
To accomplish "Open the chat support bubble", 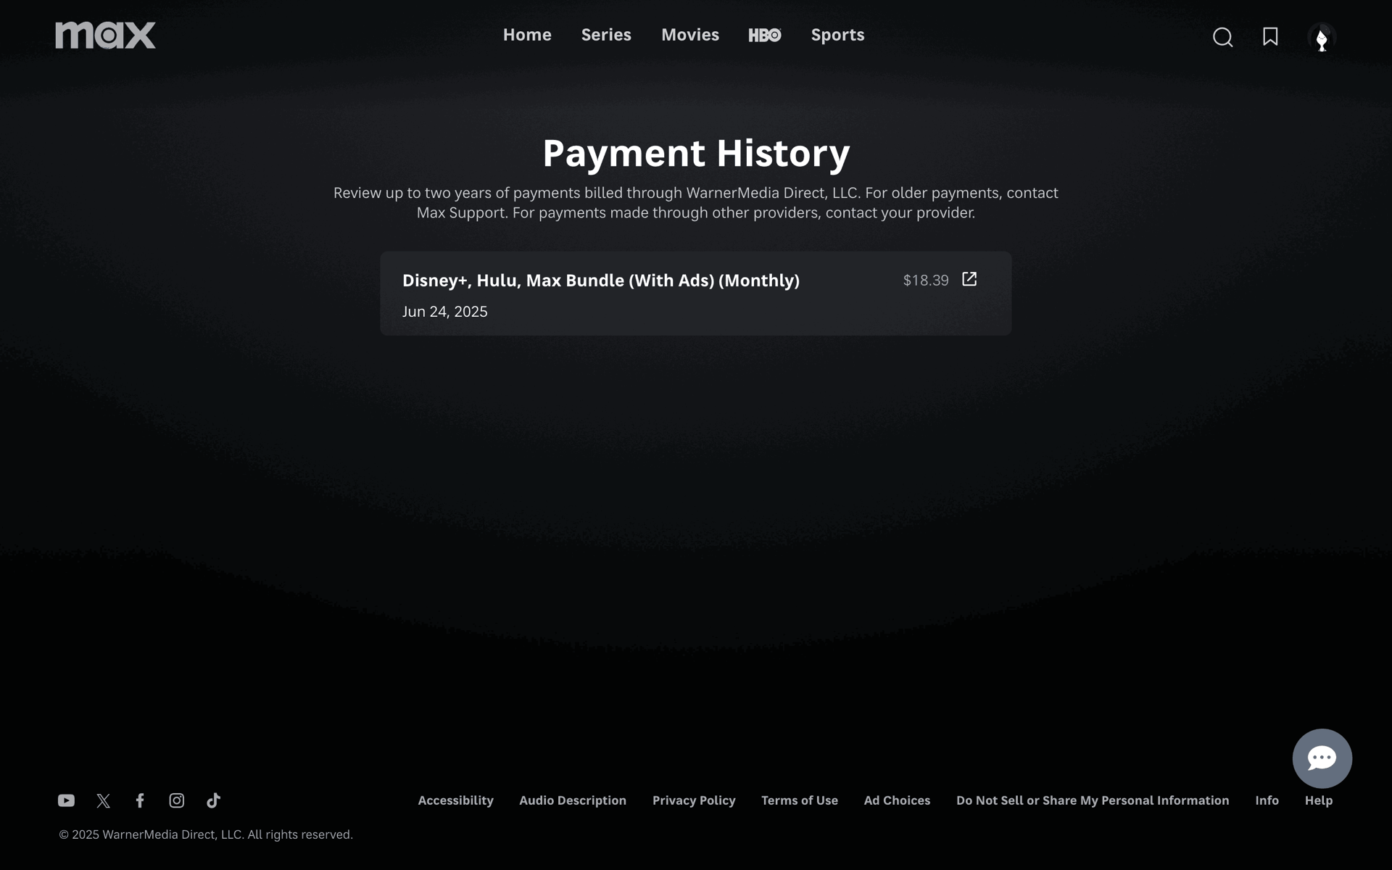I will pyautogui.click(x=1322, y=758).
